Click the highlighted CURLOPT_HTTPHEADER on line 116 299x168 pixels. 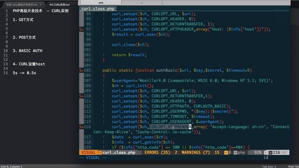click(170, 126)
